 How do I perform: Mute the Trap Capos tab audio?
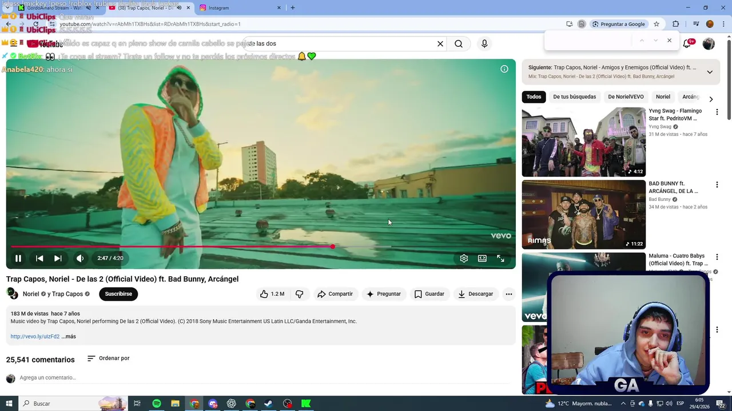click(179, 8)
